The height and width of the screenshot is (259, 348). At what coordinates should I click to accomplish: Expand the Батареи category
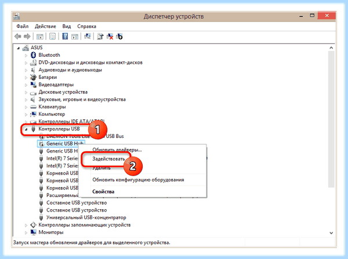tap(26, 78)
